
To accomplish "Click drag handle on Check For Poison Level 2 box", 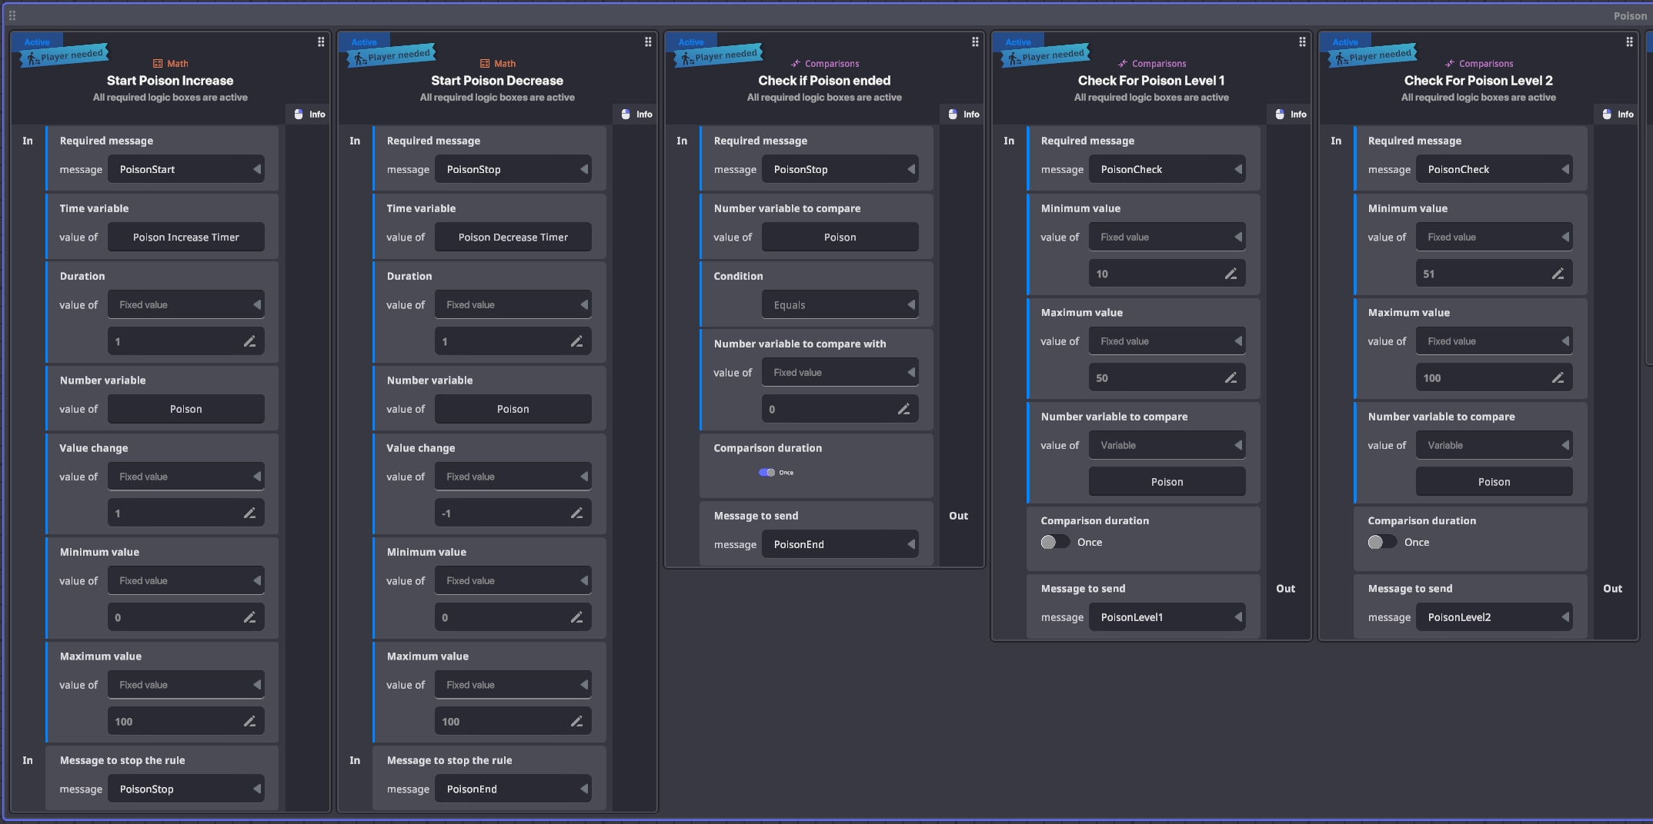I will pos(1629,42).
